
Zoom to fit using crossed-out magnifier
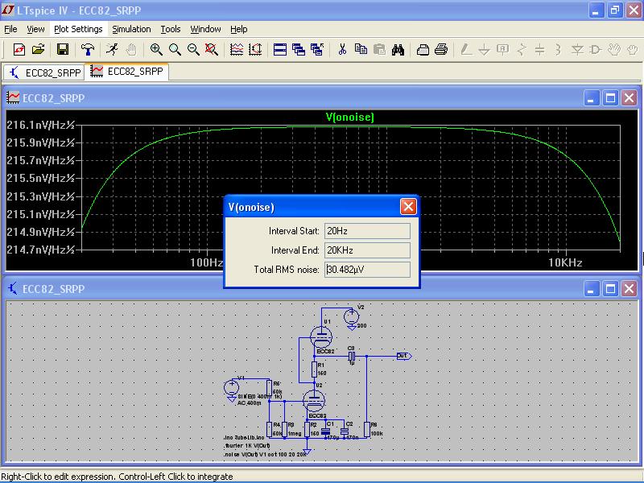[x=212, y=50]
